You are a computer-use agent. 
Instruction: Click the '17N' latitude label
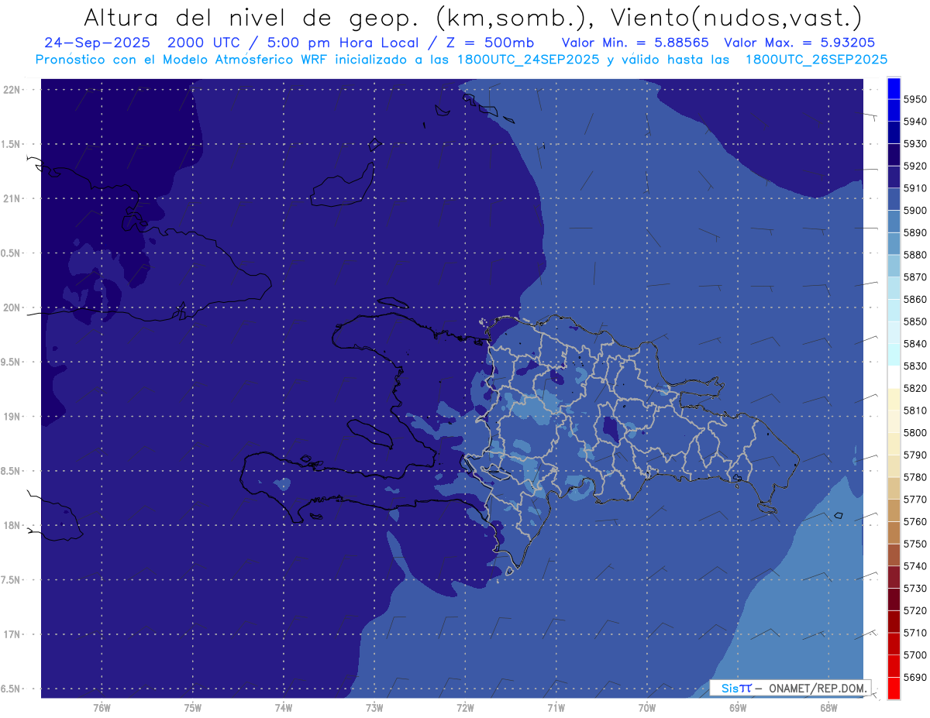tap(13, 634)
